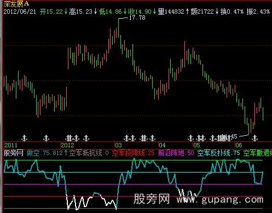Select the green top level line in indicator

click(x=133, y=160)
